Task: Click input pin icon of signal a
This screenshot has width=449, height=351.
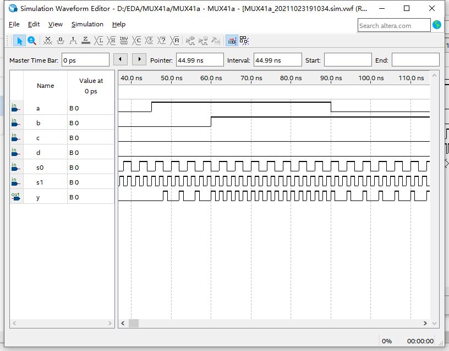Action: 15,108
